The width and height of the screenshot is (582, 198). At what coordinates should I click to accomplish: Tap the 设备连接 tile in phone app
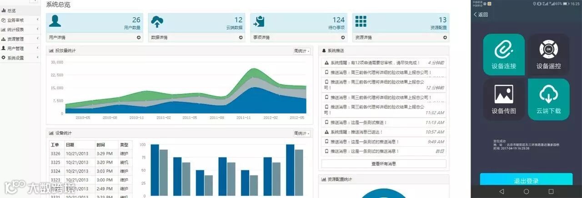(x=504, y=54)
